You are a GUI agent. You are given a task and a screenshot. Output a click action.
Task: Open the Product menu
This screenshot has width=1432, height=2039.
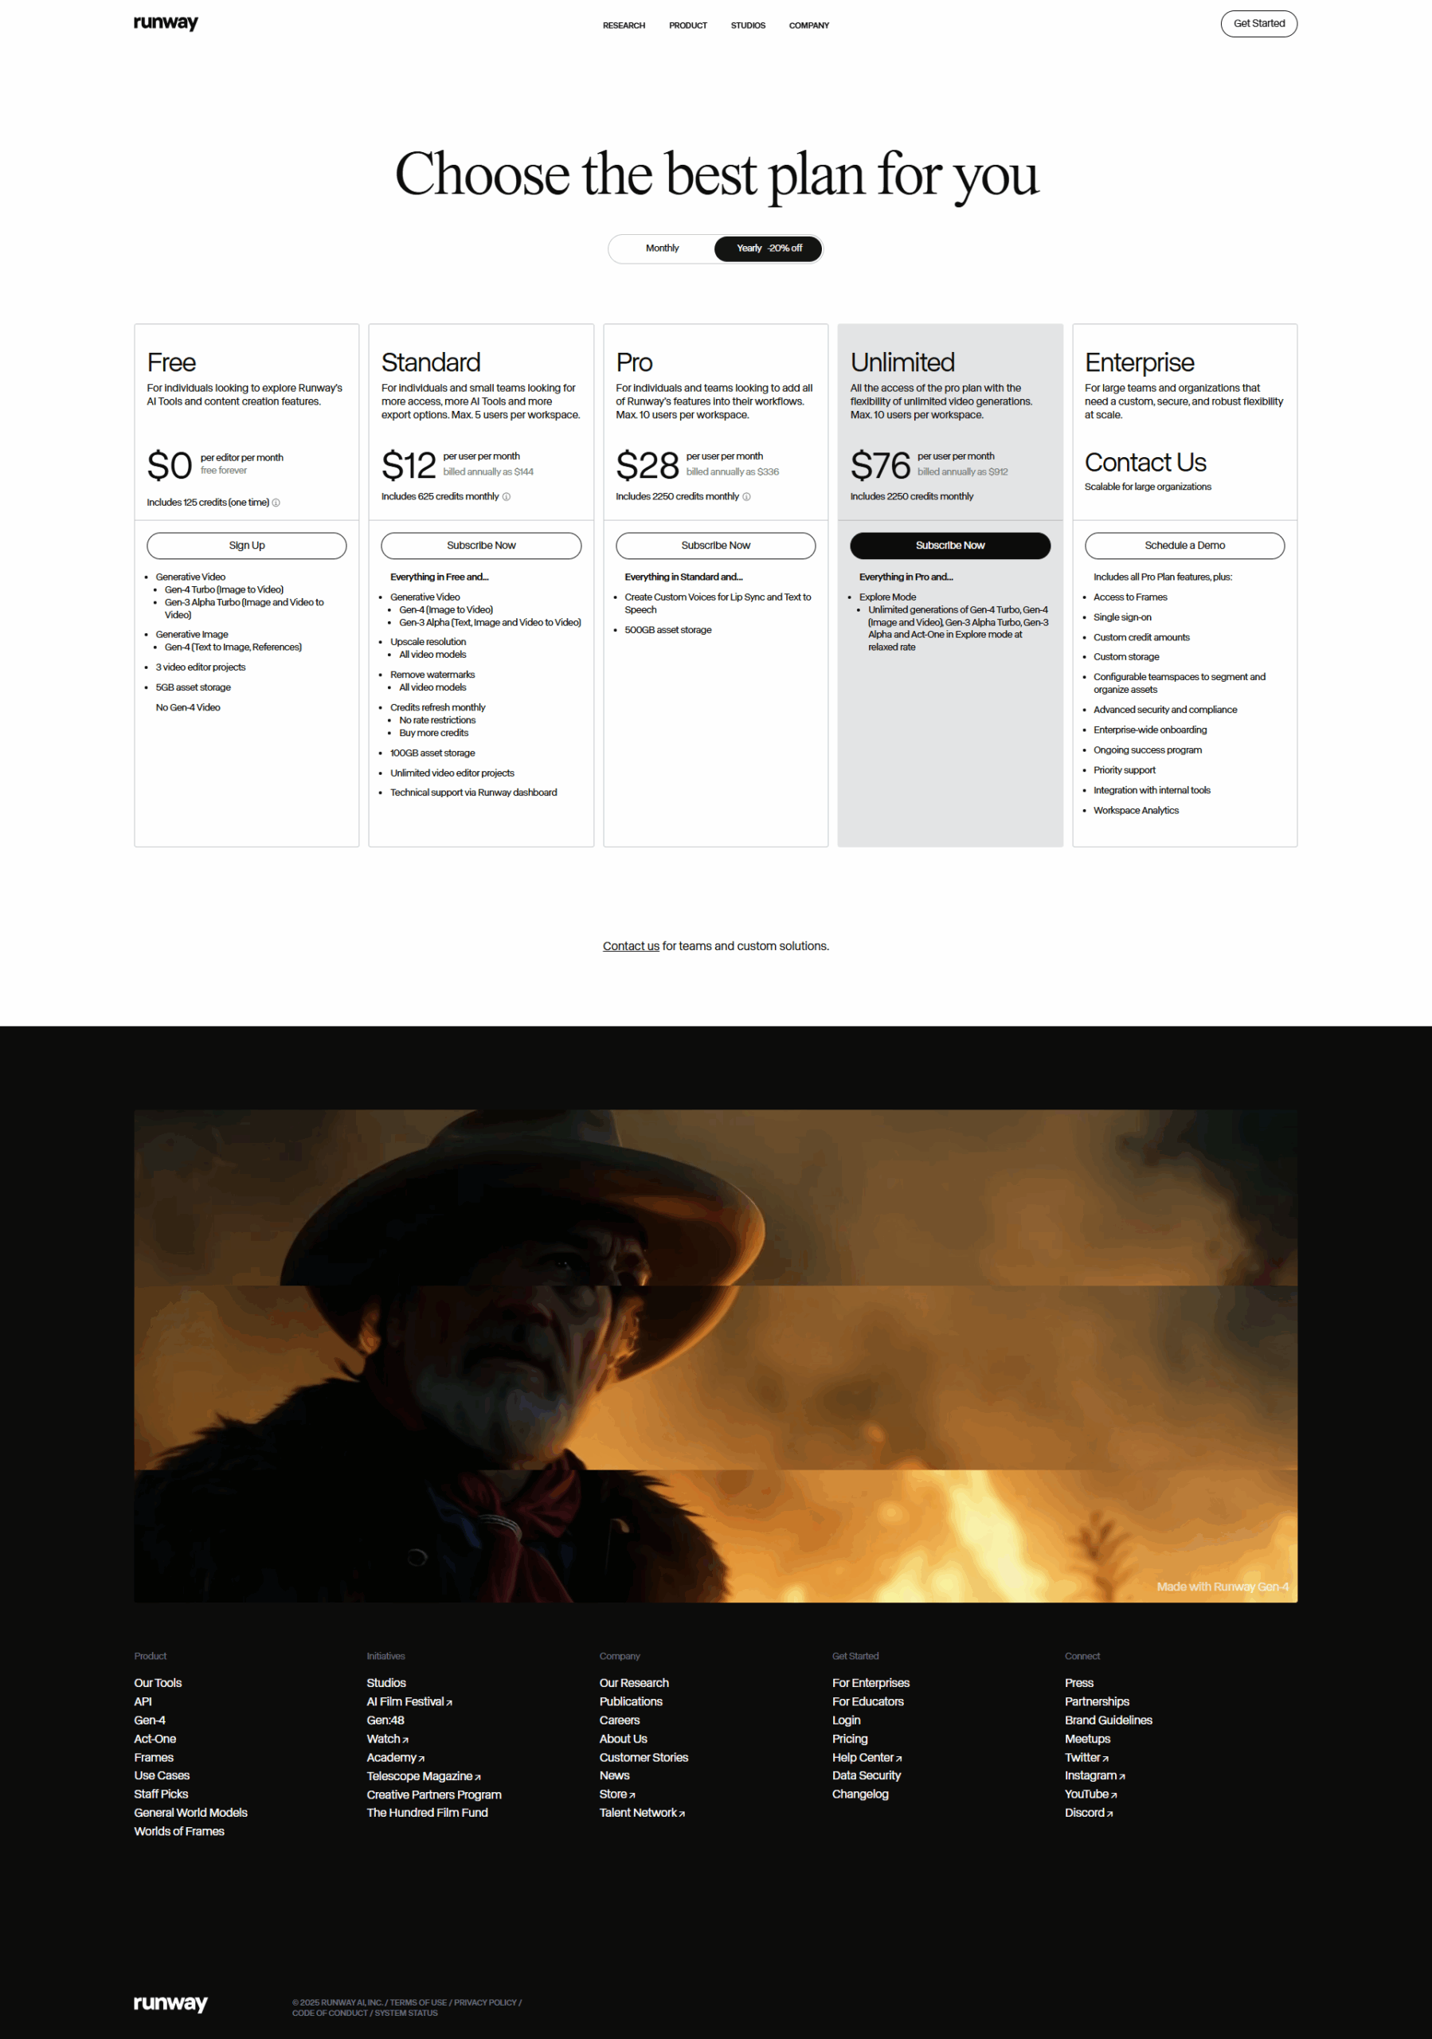(x=688, y=25)
